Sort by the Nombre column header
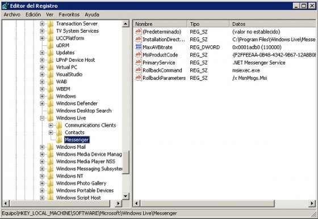Image resolution: width=318 pixels, height=219 pixels. coord(160,24)
